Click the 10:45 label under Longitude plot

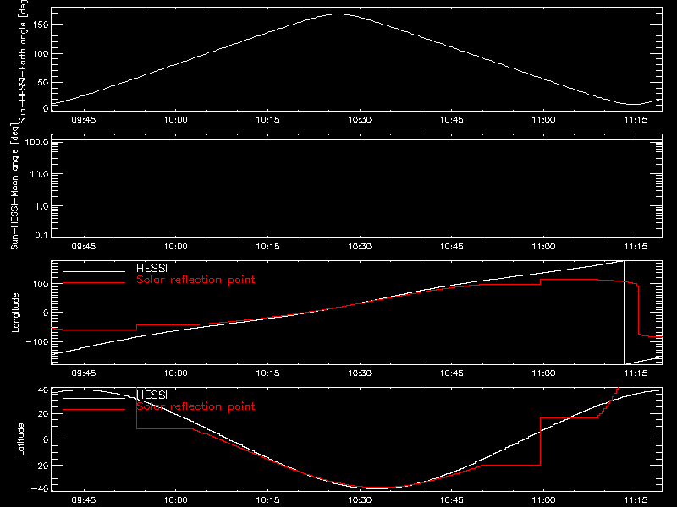[x=452, y=373]
